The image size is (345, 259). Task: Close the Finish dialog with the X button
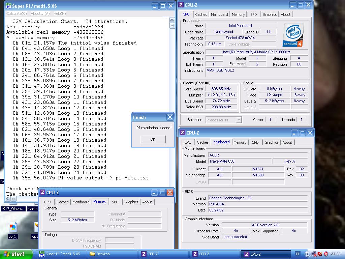point(170,117)
